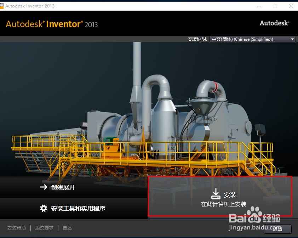298x238 pixels.
Task: Click 安装 to install on this computer
Action: [x=220, y=196]
